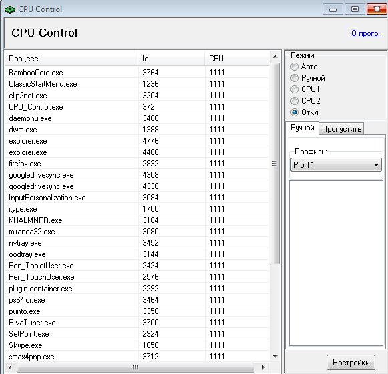The width and height of the screenshot is (388, 374).
Task: Select the BambooCore.exe process row
Action: tap(137, 73)
